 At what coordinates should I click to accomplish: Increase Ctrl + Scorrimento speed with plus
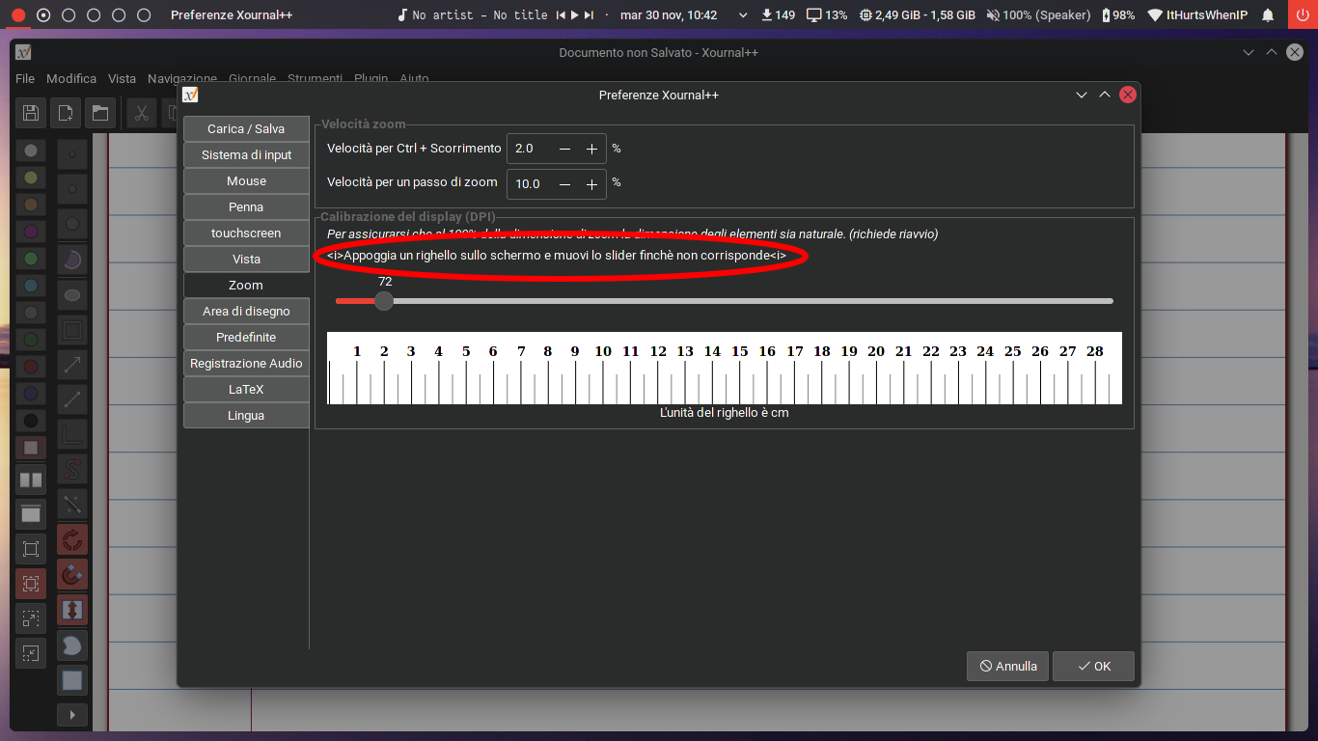[592, 149]
